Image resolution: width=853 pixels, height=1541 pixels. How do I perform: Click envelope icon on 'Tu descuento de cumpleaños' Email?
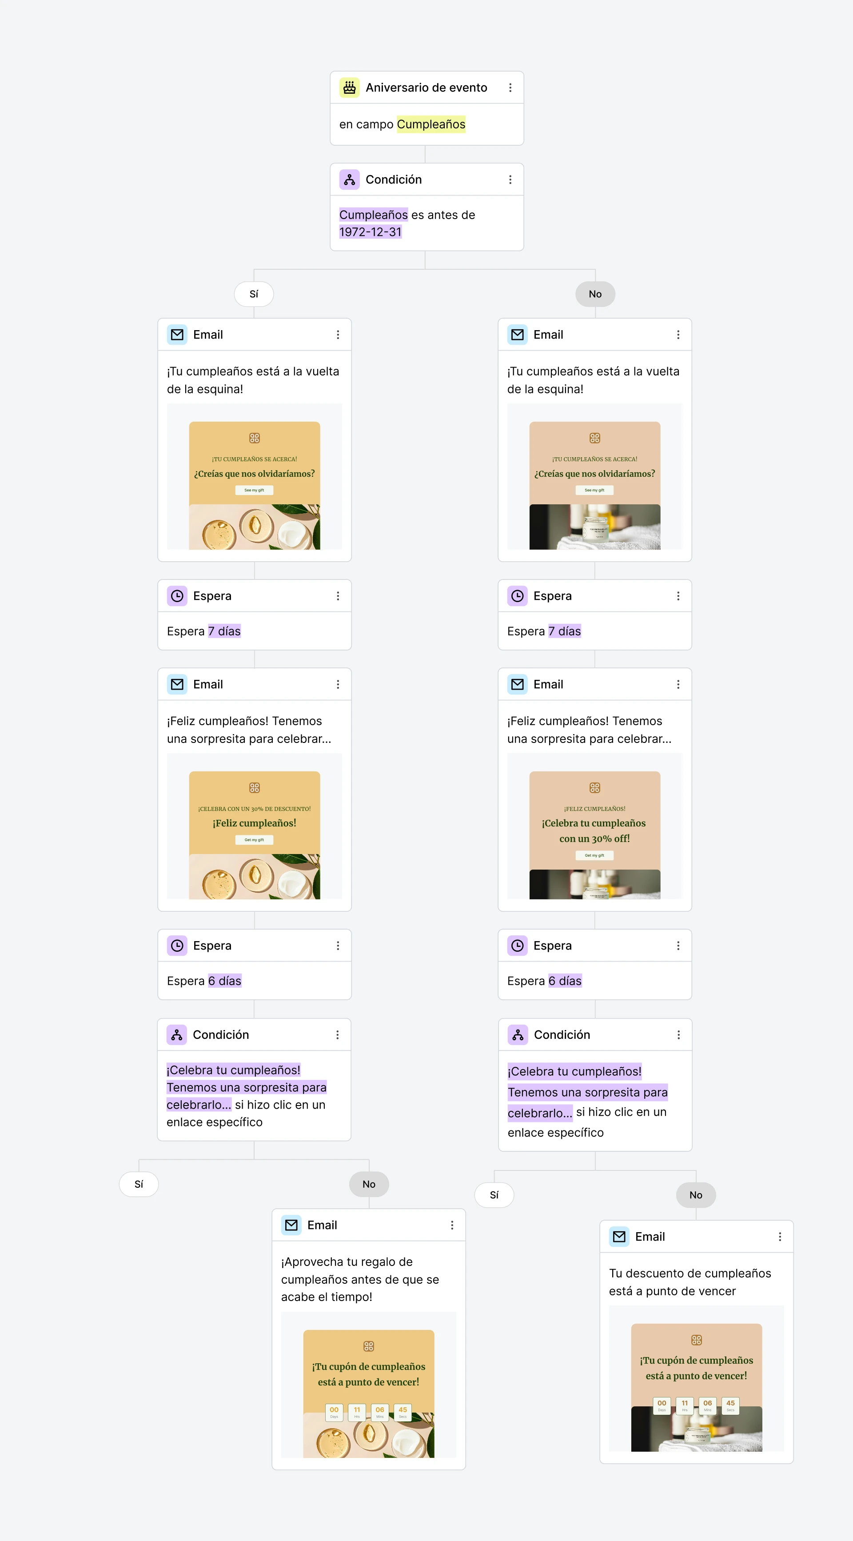tap(619, 1237)
